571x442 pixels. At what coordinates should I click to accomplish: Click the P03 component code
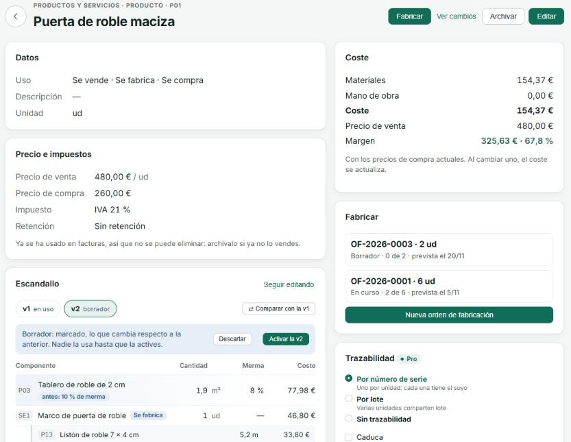(x=25, y=391)
